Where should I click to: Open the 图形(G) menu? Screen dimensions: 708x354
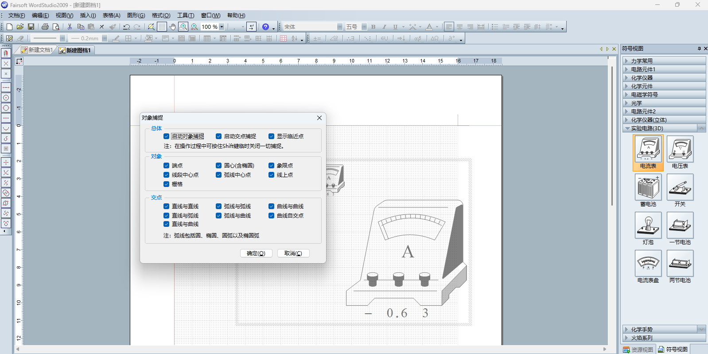click(x=136, y=16)
